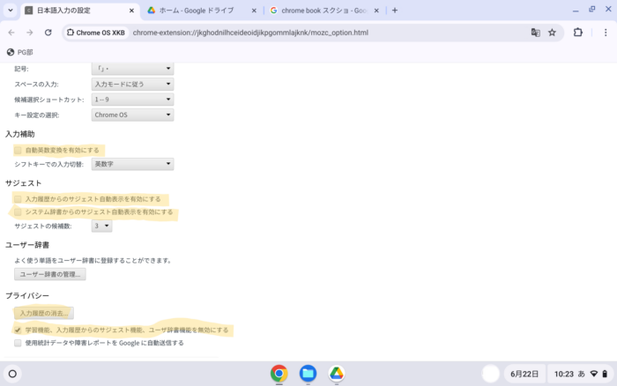Check 使用統計データや障害レポート auto-send option
Viewport: 617px width, 386px height.
19,343
